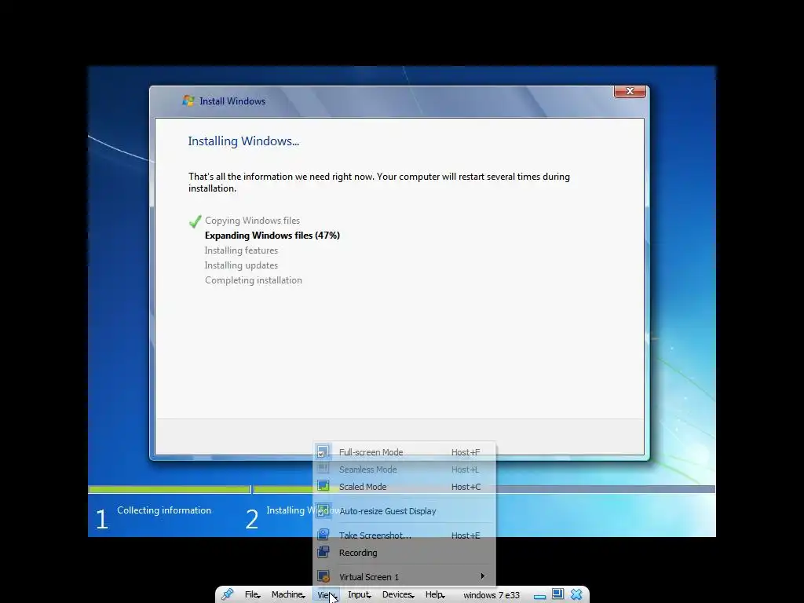
Task: Click 'Expanding Windows files (47%)' status line
Action: [272, 236]
